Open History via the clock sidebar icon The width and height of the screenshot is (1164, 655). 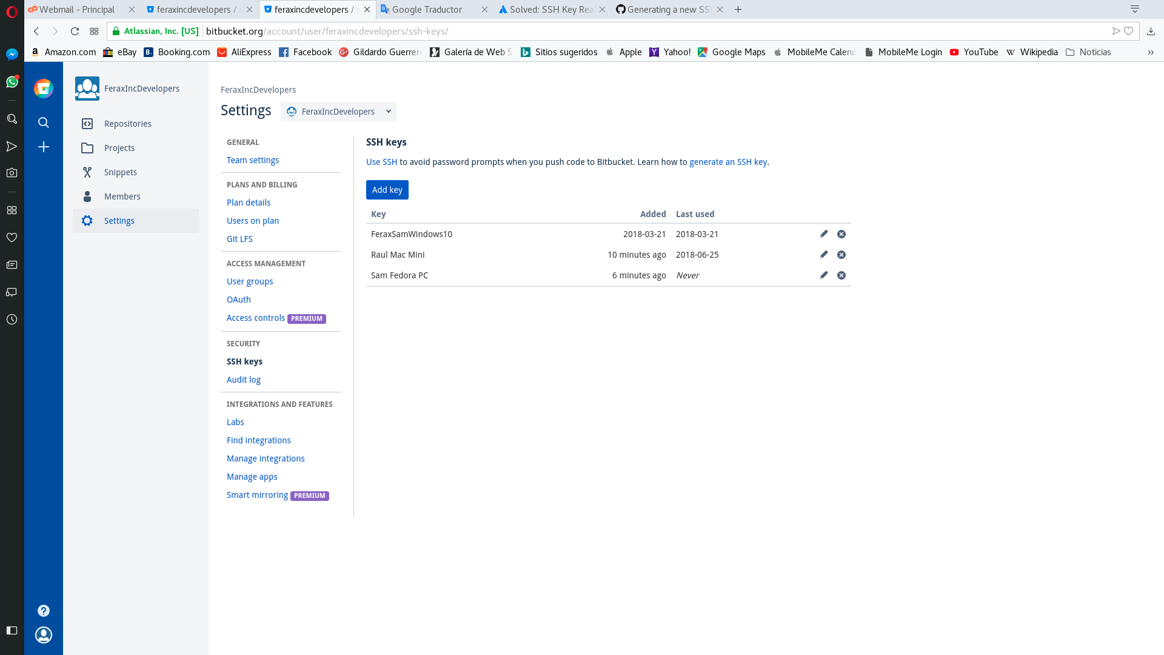(x=12, y=319)
